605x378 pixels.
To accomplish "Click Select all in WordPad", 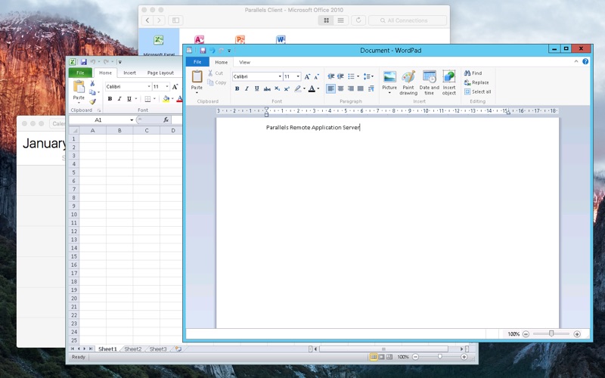I will click(478, 91).
